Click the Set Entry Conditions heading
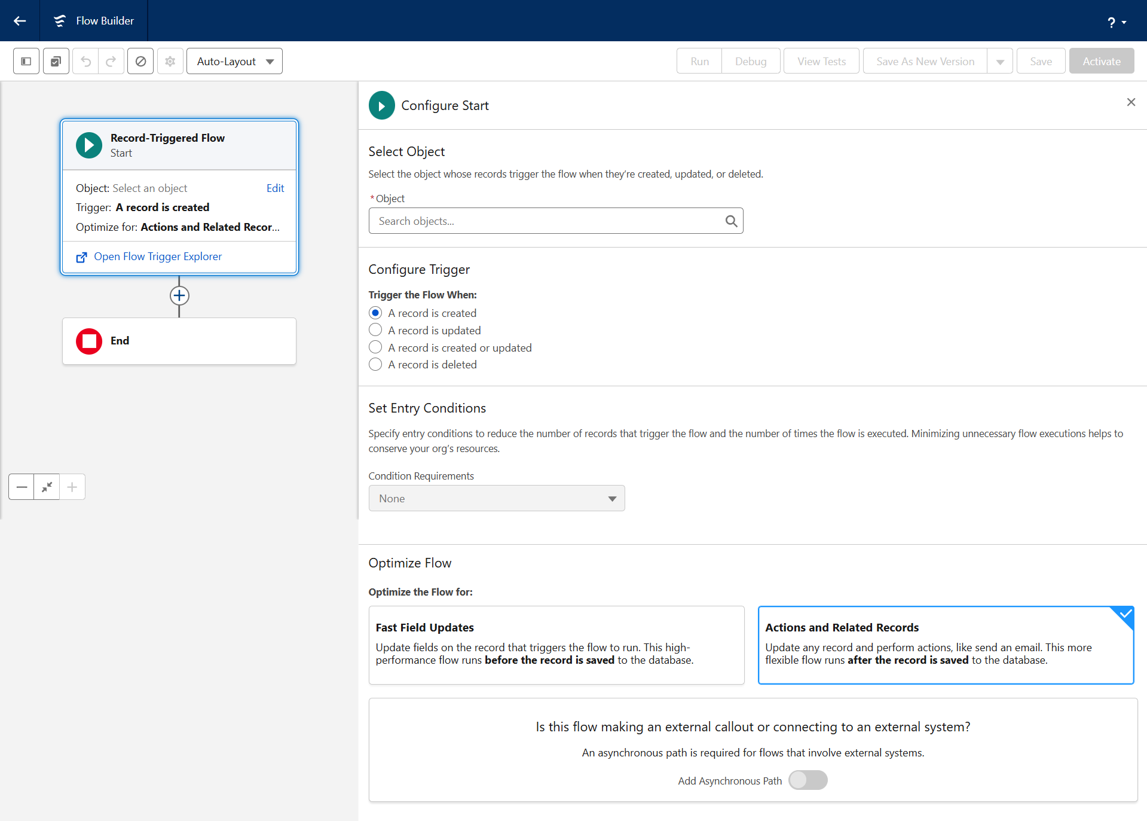This screenshot has width=1147, height=821. [x=427, y=408]
